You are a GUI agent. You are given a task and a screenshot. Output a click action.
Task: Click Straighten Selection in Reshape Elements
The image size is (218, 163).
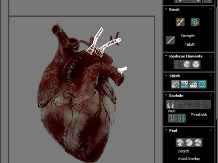(178, 64)
